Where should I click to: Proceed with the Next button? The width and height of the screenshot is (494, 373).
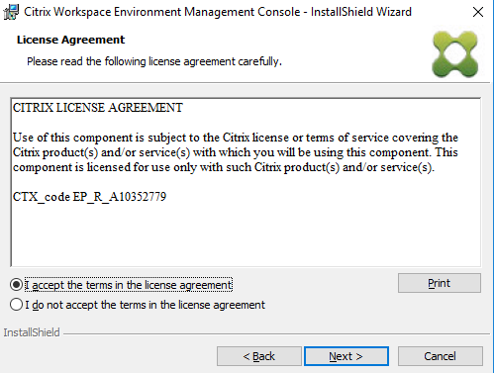(x=346, y=356)
